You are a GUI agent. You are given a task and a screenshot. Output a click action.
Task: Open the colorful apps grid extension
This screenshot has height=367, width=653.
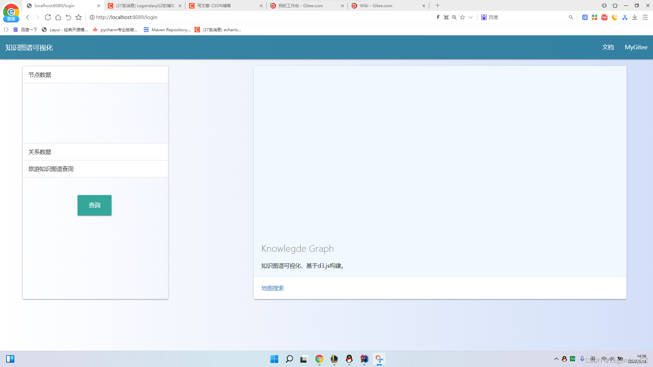click(x=595, y=17)
